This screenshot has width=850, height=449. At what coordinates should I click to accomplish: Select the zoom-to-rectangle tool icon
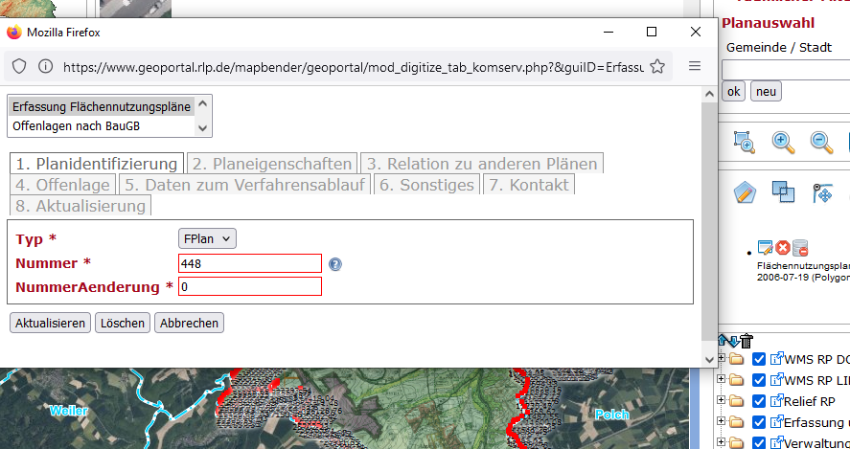coord(745,142)
